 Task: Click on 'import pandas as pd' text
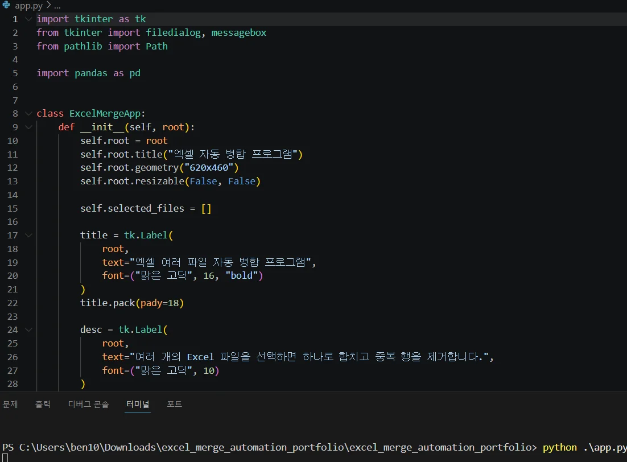click(x=88, y=73)
